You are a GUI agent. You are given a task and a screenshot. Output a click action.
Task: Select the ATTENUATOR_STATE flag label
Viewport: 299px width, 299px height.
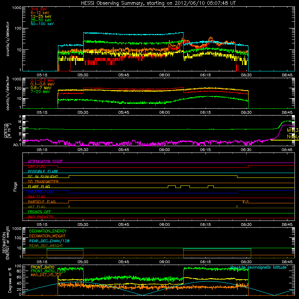click(x=45, y=161)
